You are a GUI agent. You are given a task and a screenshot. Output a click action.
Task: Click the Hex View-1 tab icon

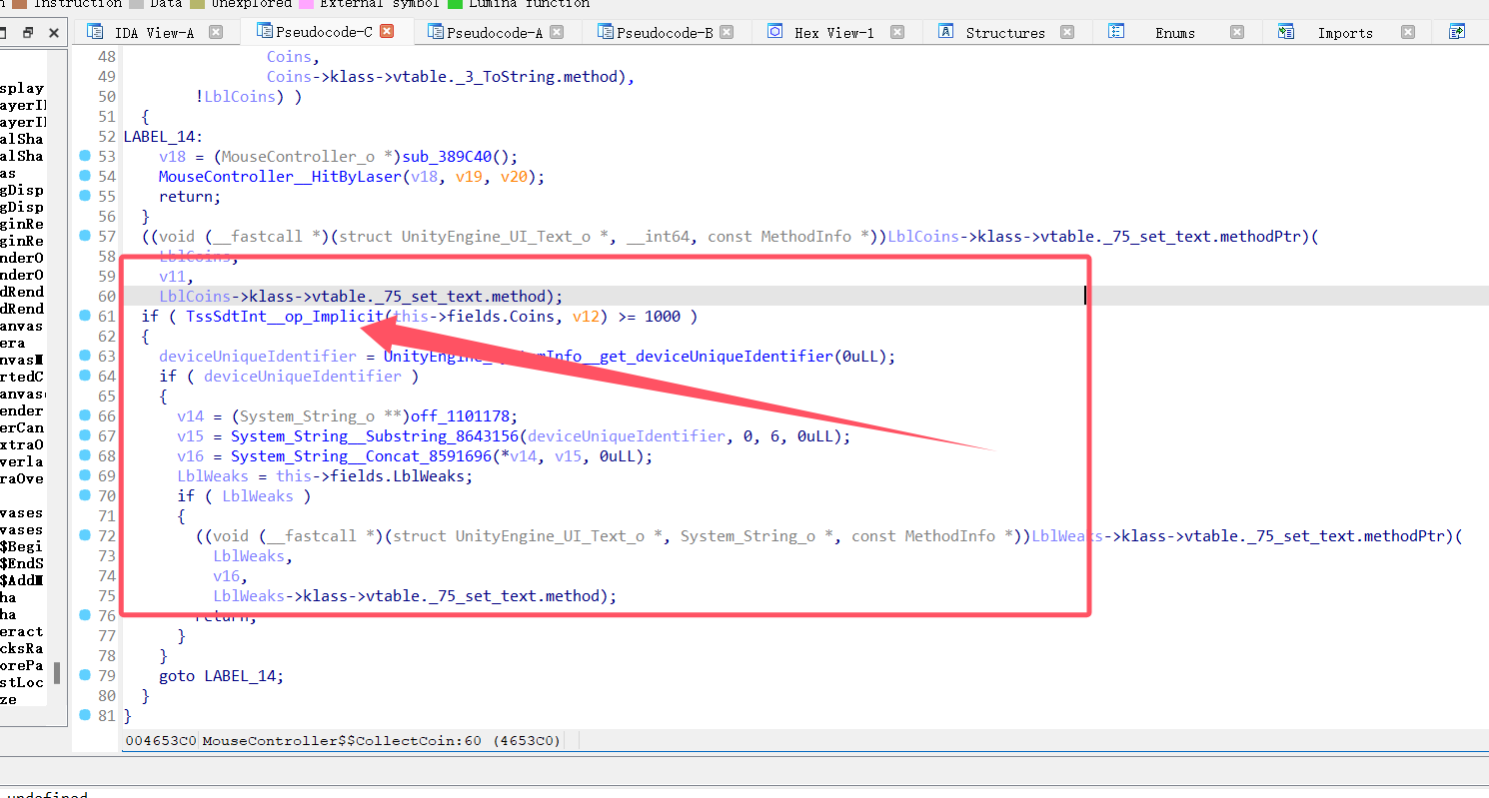point(774,32)
